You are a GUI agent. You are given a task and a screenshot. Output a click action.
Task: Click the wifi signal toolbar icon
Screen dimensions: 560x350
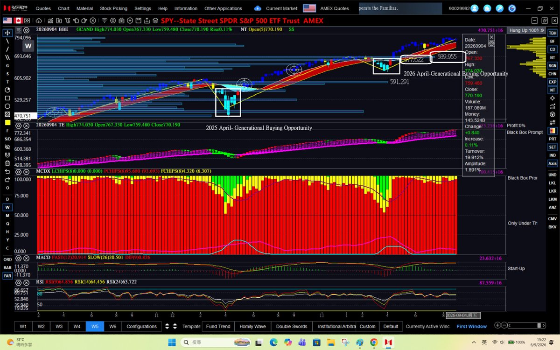point(104,21)
